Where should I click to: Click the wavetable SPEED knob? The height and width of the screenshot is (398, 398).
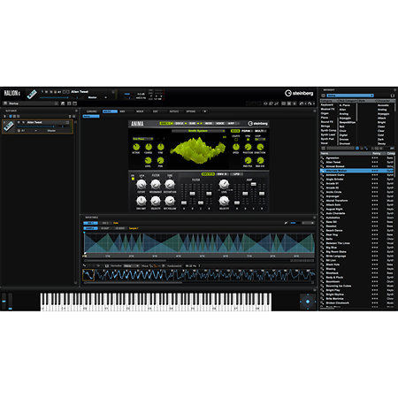click(236, 147)
